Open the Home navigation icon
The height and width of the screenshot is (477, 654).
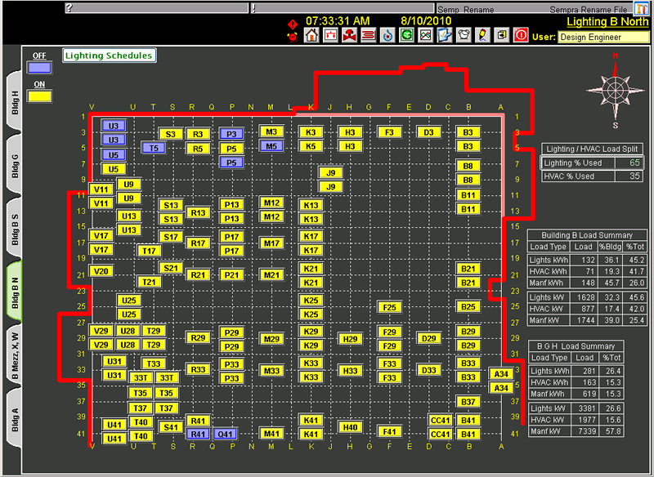tap(313, 35)
